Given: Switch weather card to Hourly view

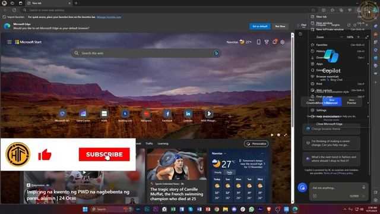Looking at the screenshot, I should pyautogui.click(x=218, y=172).
